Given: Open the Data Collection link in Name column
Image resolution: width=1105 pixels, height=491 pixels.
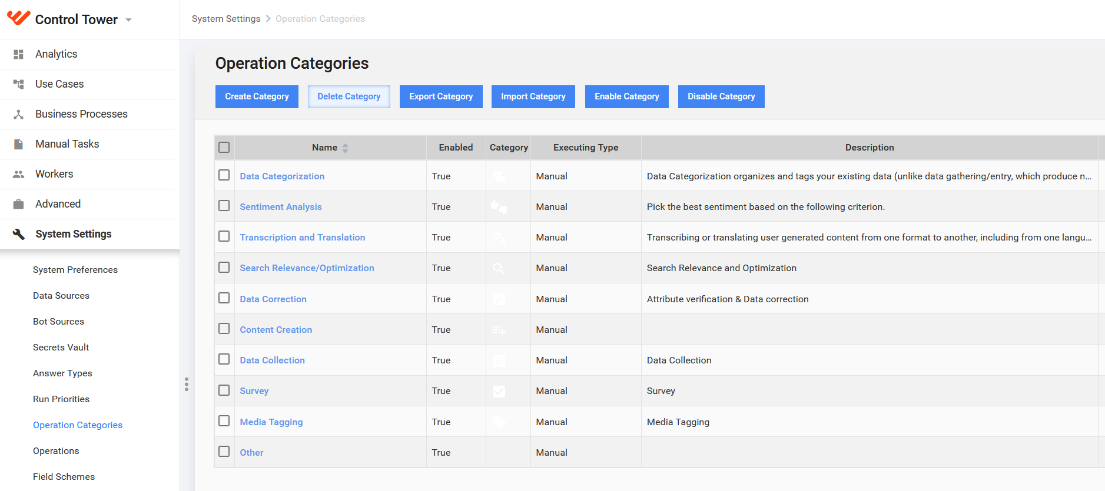Looking at the screenshot, I should 273,360.
